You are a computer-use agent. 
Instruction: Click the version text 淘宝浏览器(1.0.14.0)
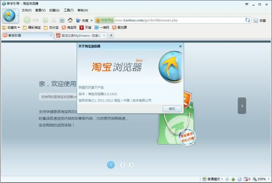click(x=103, y=94)
